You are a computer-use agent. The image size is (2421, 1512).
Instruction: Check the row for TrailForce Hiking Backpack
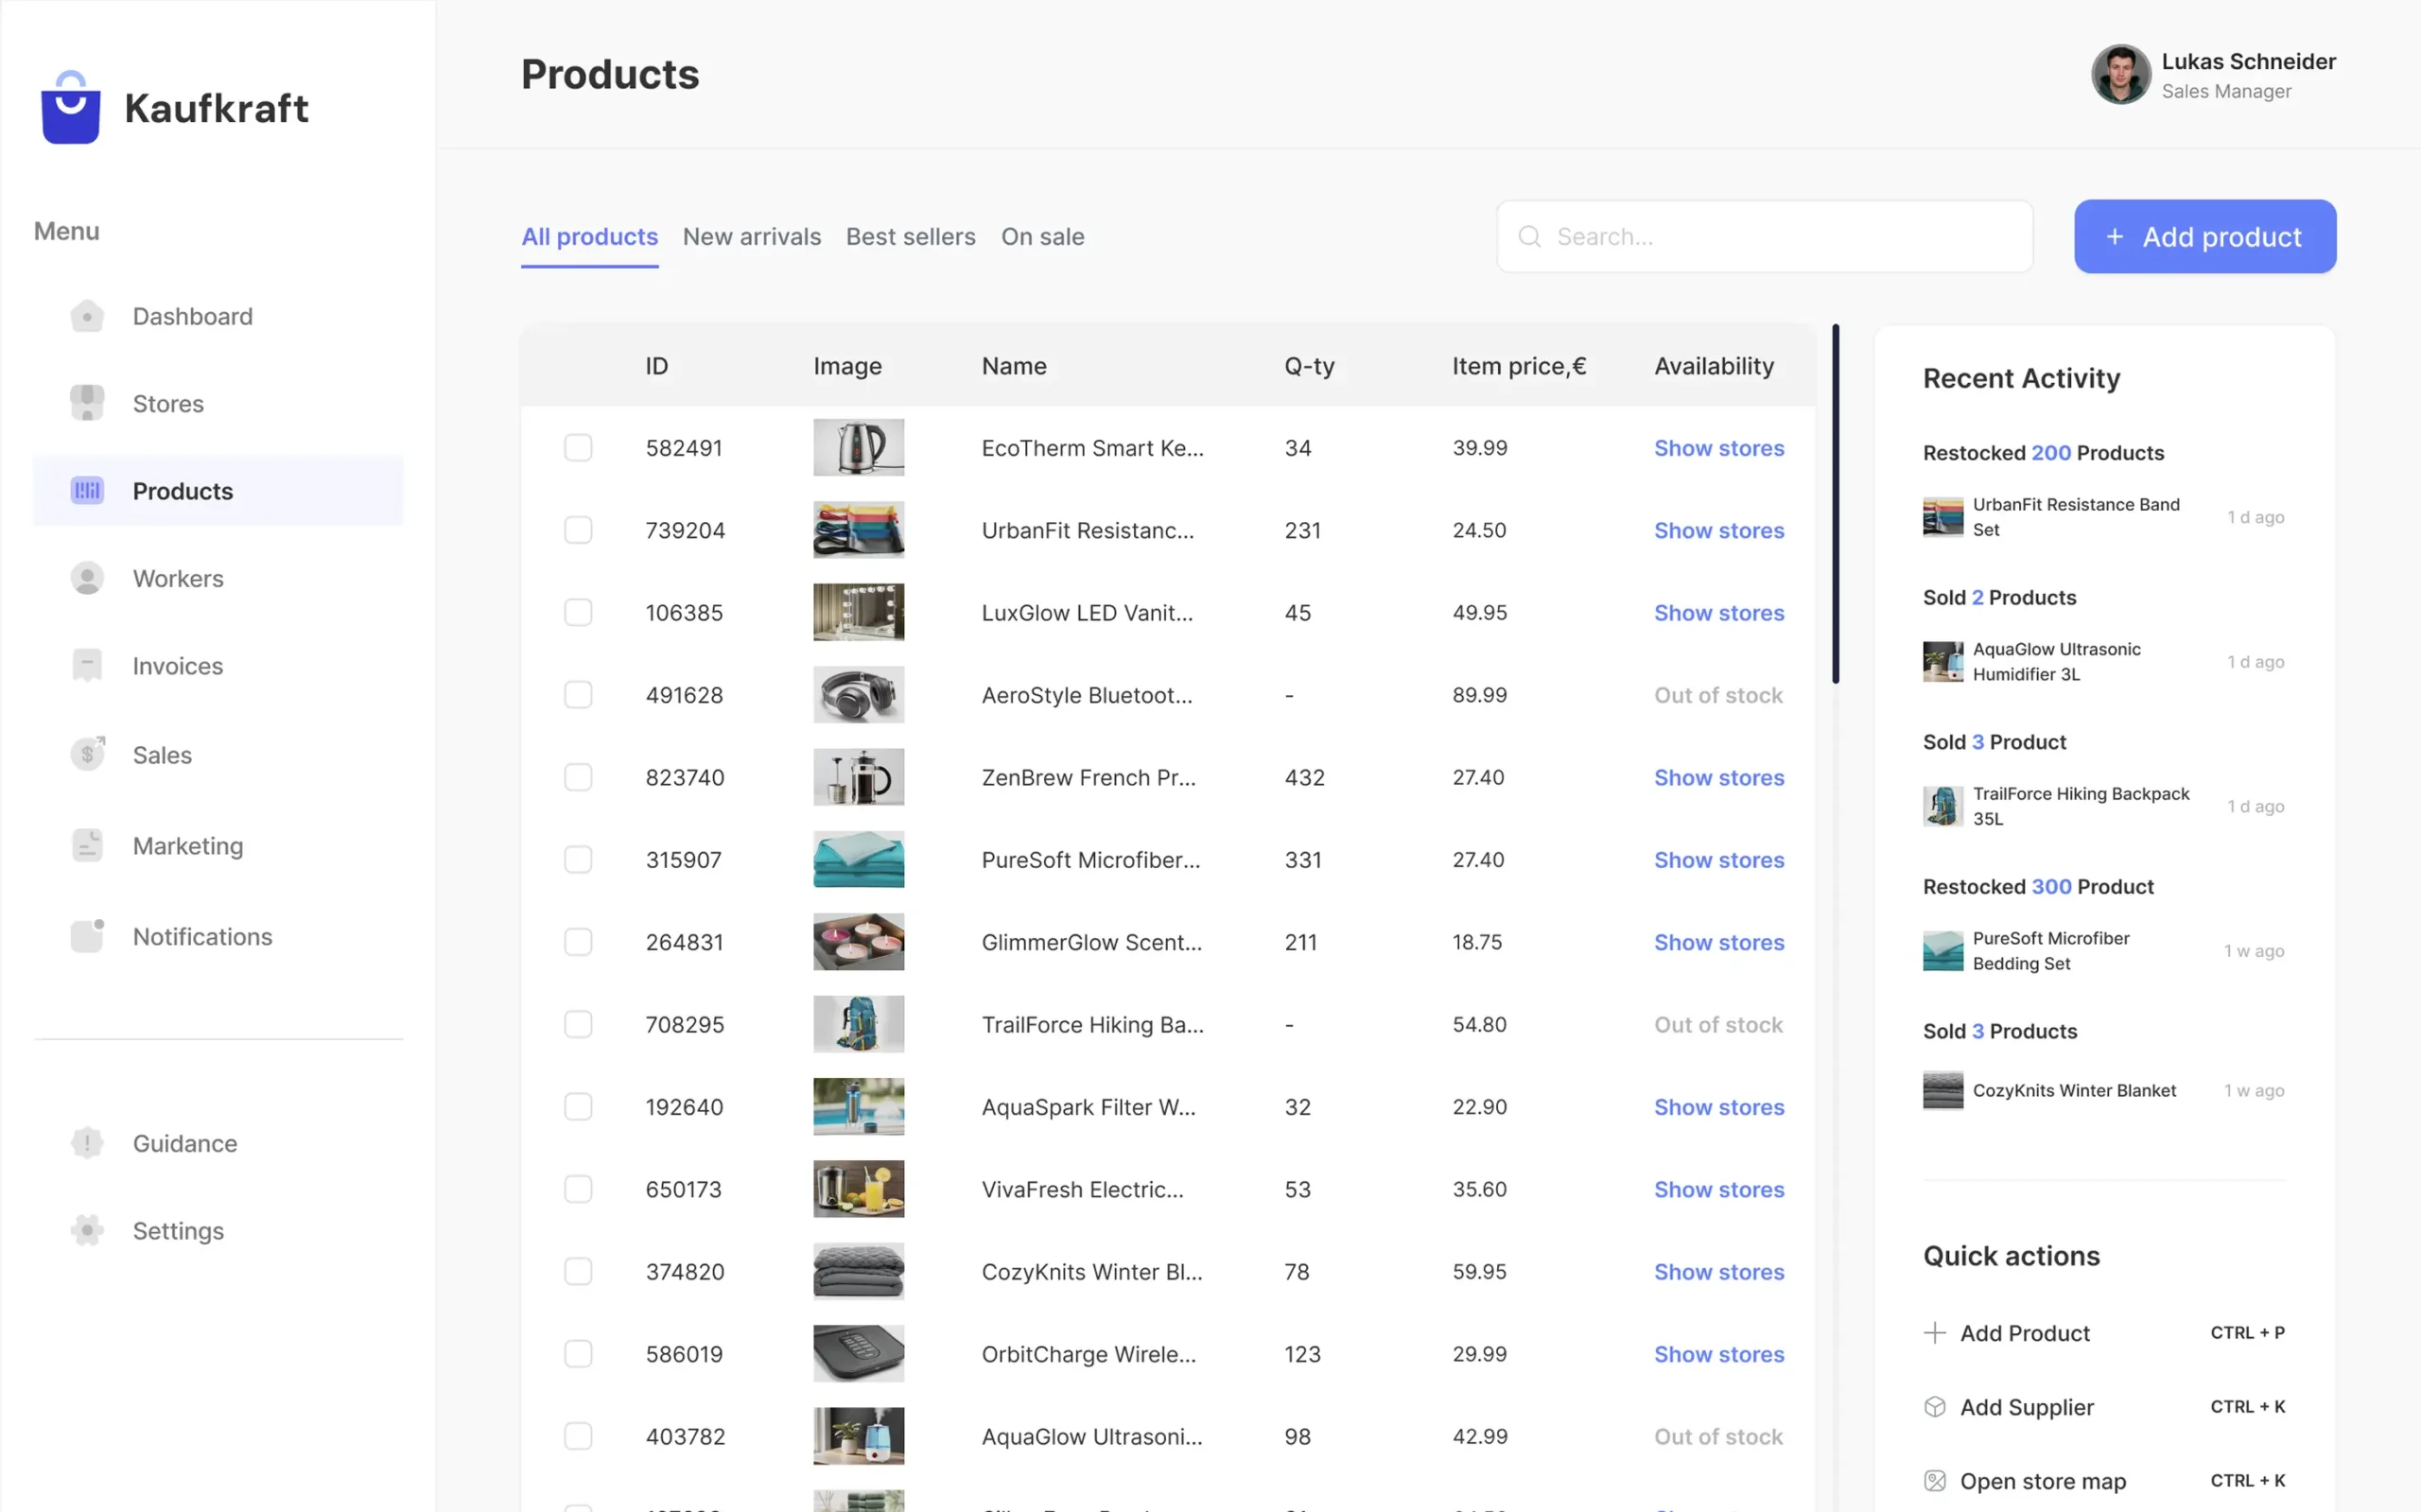tap(578, 1024)
